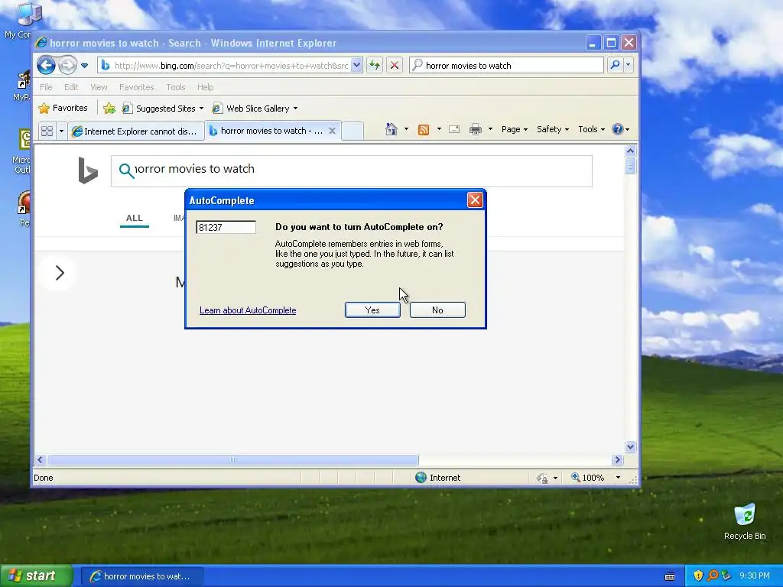This screenshot has width=783, height=587.
Task: Click the Refresh page icon
Action: [x=375, y=66]
